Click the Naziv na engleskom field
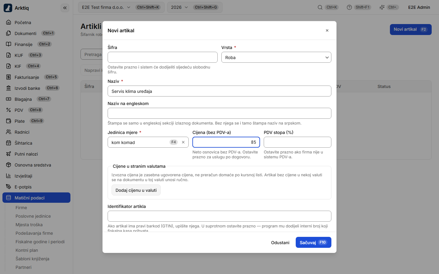The image size is (439, 274). pos(220,113)
